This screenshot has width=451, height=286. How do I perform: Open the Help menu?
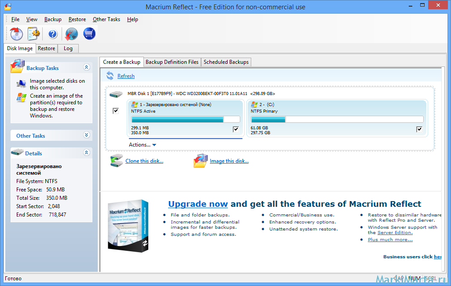pos(132,19)
